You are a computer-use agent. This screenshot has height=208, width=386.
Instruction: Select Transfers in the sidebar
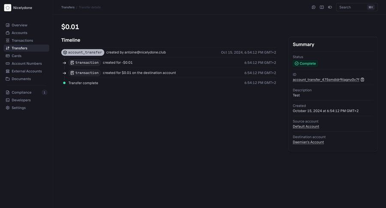[26, 48]
